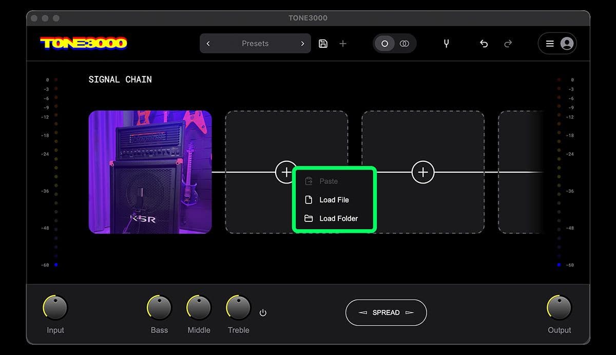The image size is (616, 355).
Task: Open the Presets selector
Action: (x=255, y=44)
